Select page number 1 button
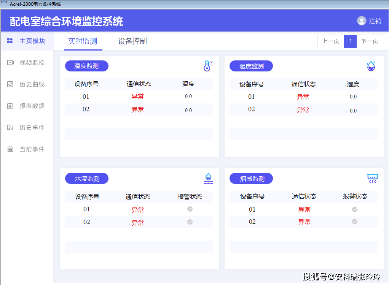 pyautogui.click(x=350, y=41)
